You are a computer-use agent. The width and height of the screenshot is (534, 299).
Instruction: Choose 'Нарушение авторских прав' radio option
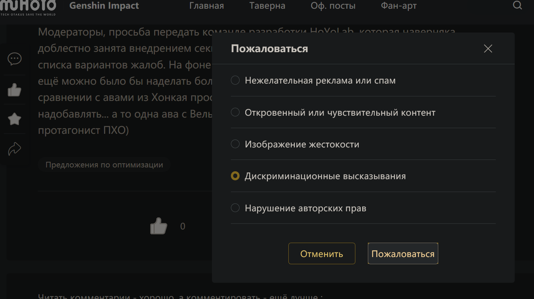[235, 208]
